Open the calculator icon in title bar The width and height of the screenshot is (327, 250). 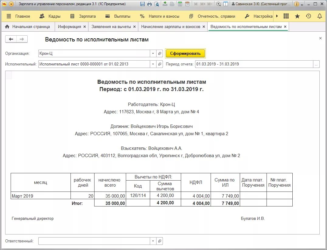tap(180, 4)
